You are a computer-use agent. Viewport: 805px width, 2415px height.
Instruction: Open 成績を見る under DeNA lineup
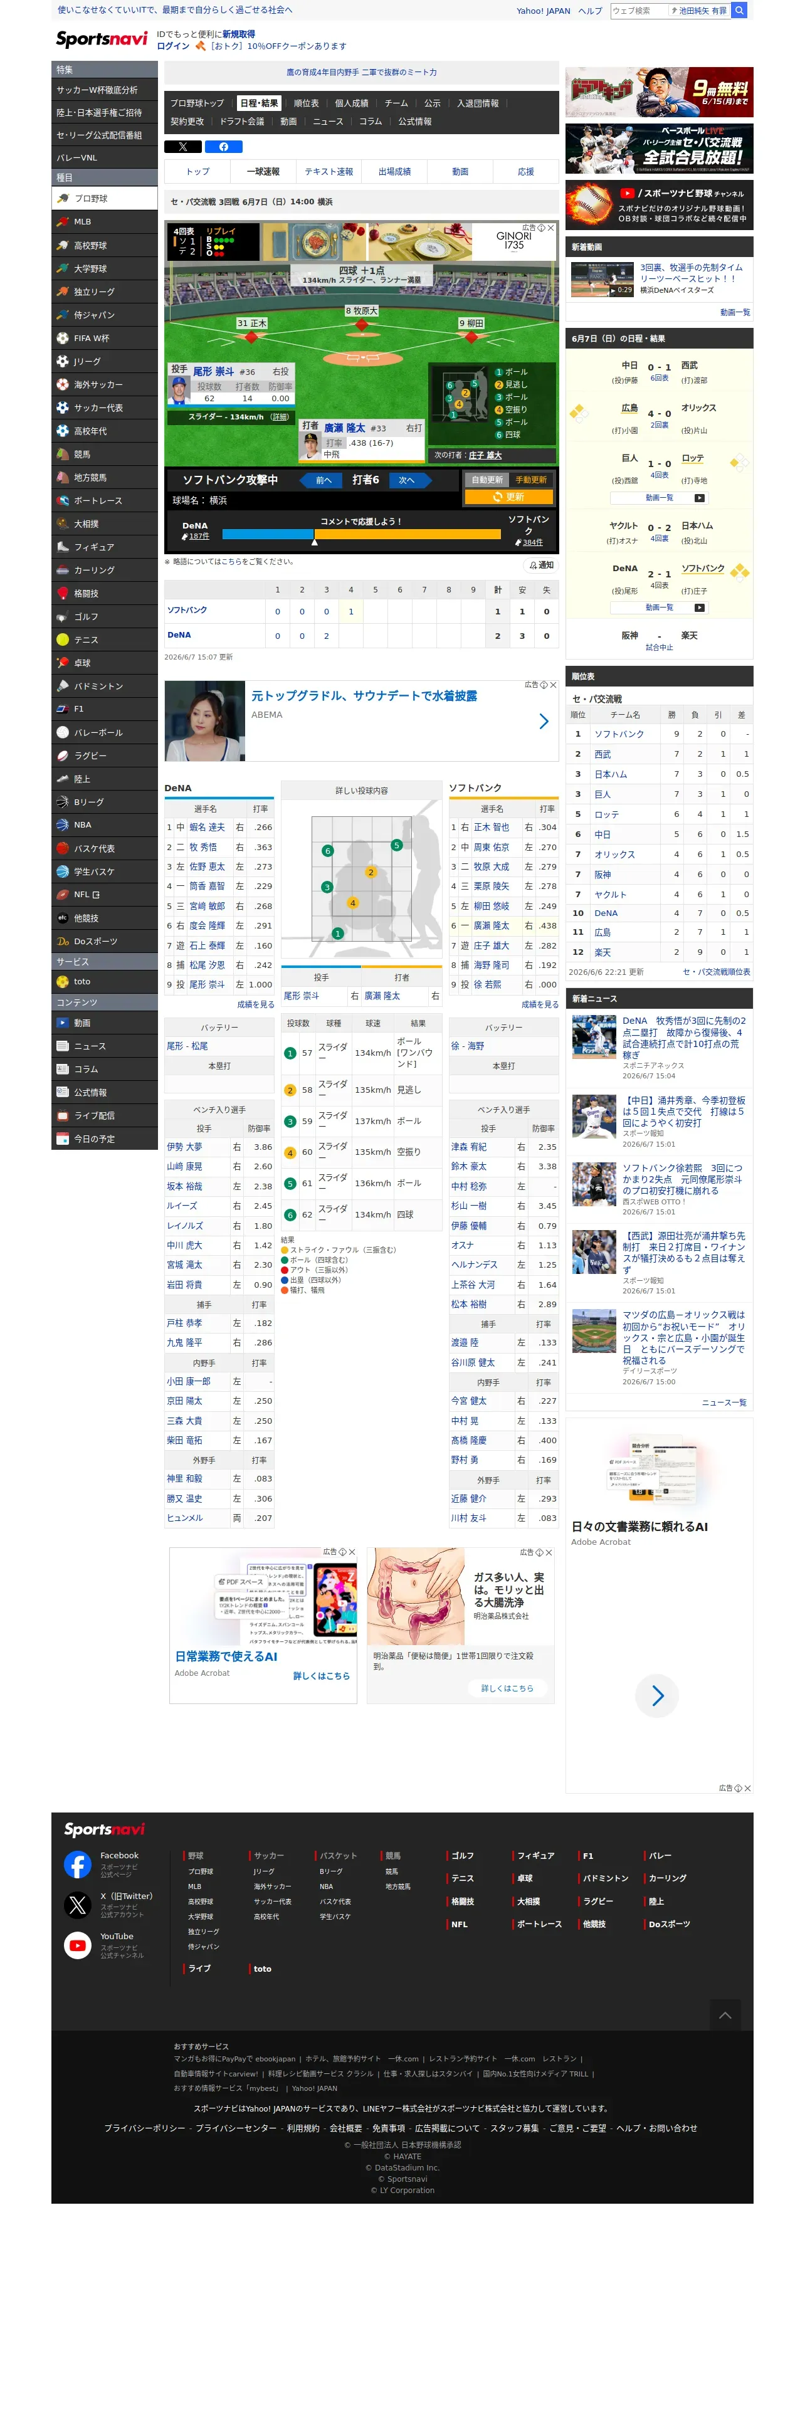pyautogui.click(x=255, y=1004)
